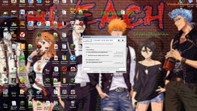197x111 pixels.
Task: Select the DM Desktop Mania icon
Action: [39, 82]
